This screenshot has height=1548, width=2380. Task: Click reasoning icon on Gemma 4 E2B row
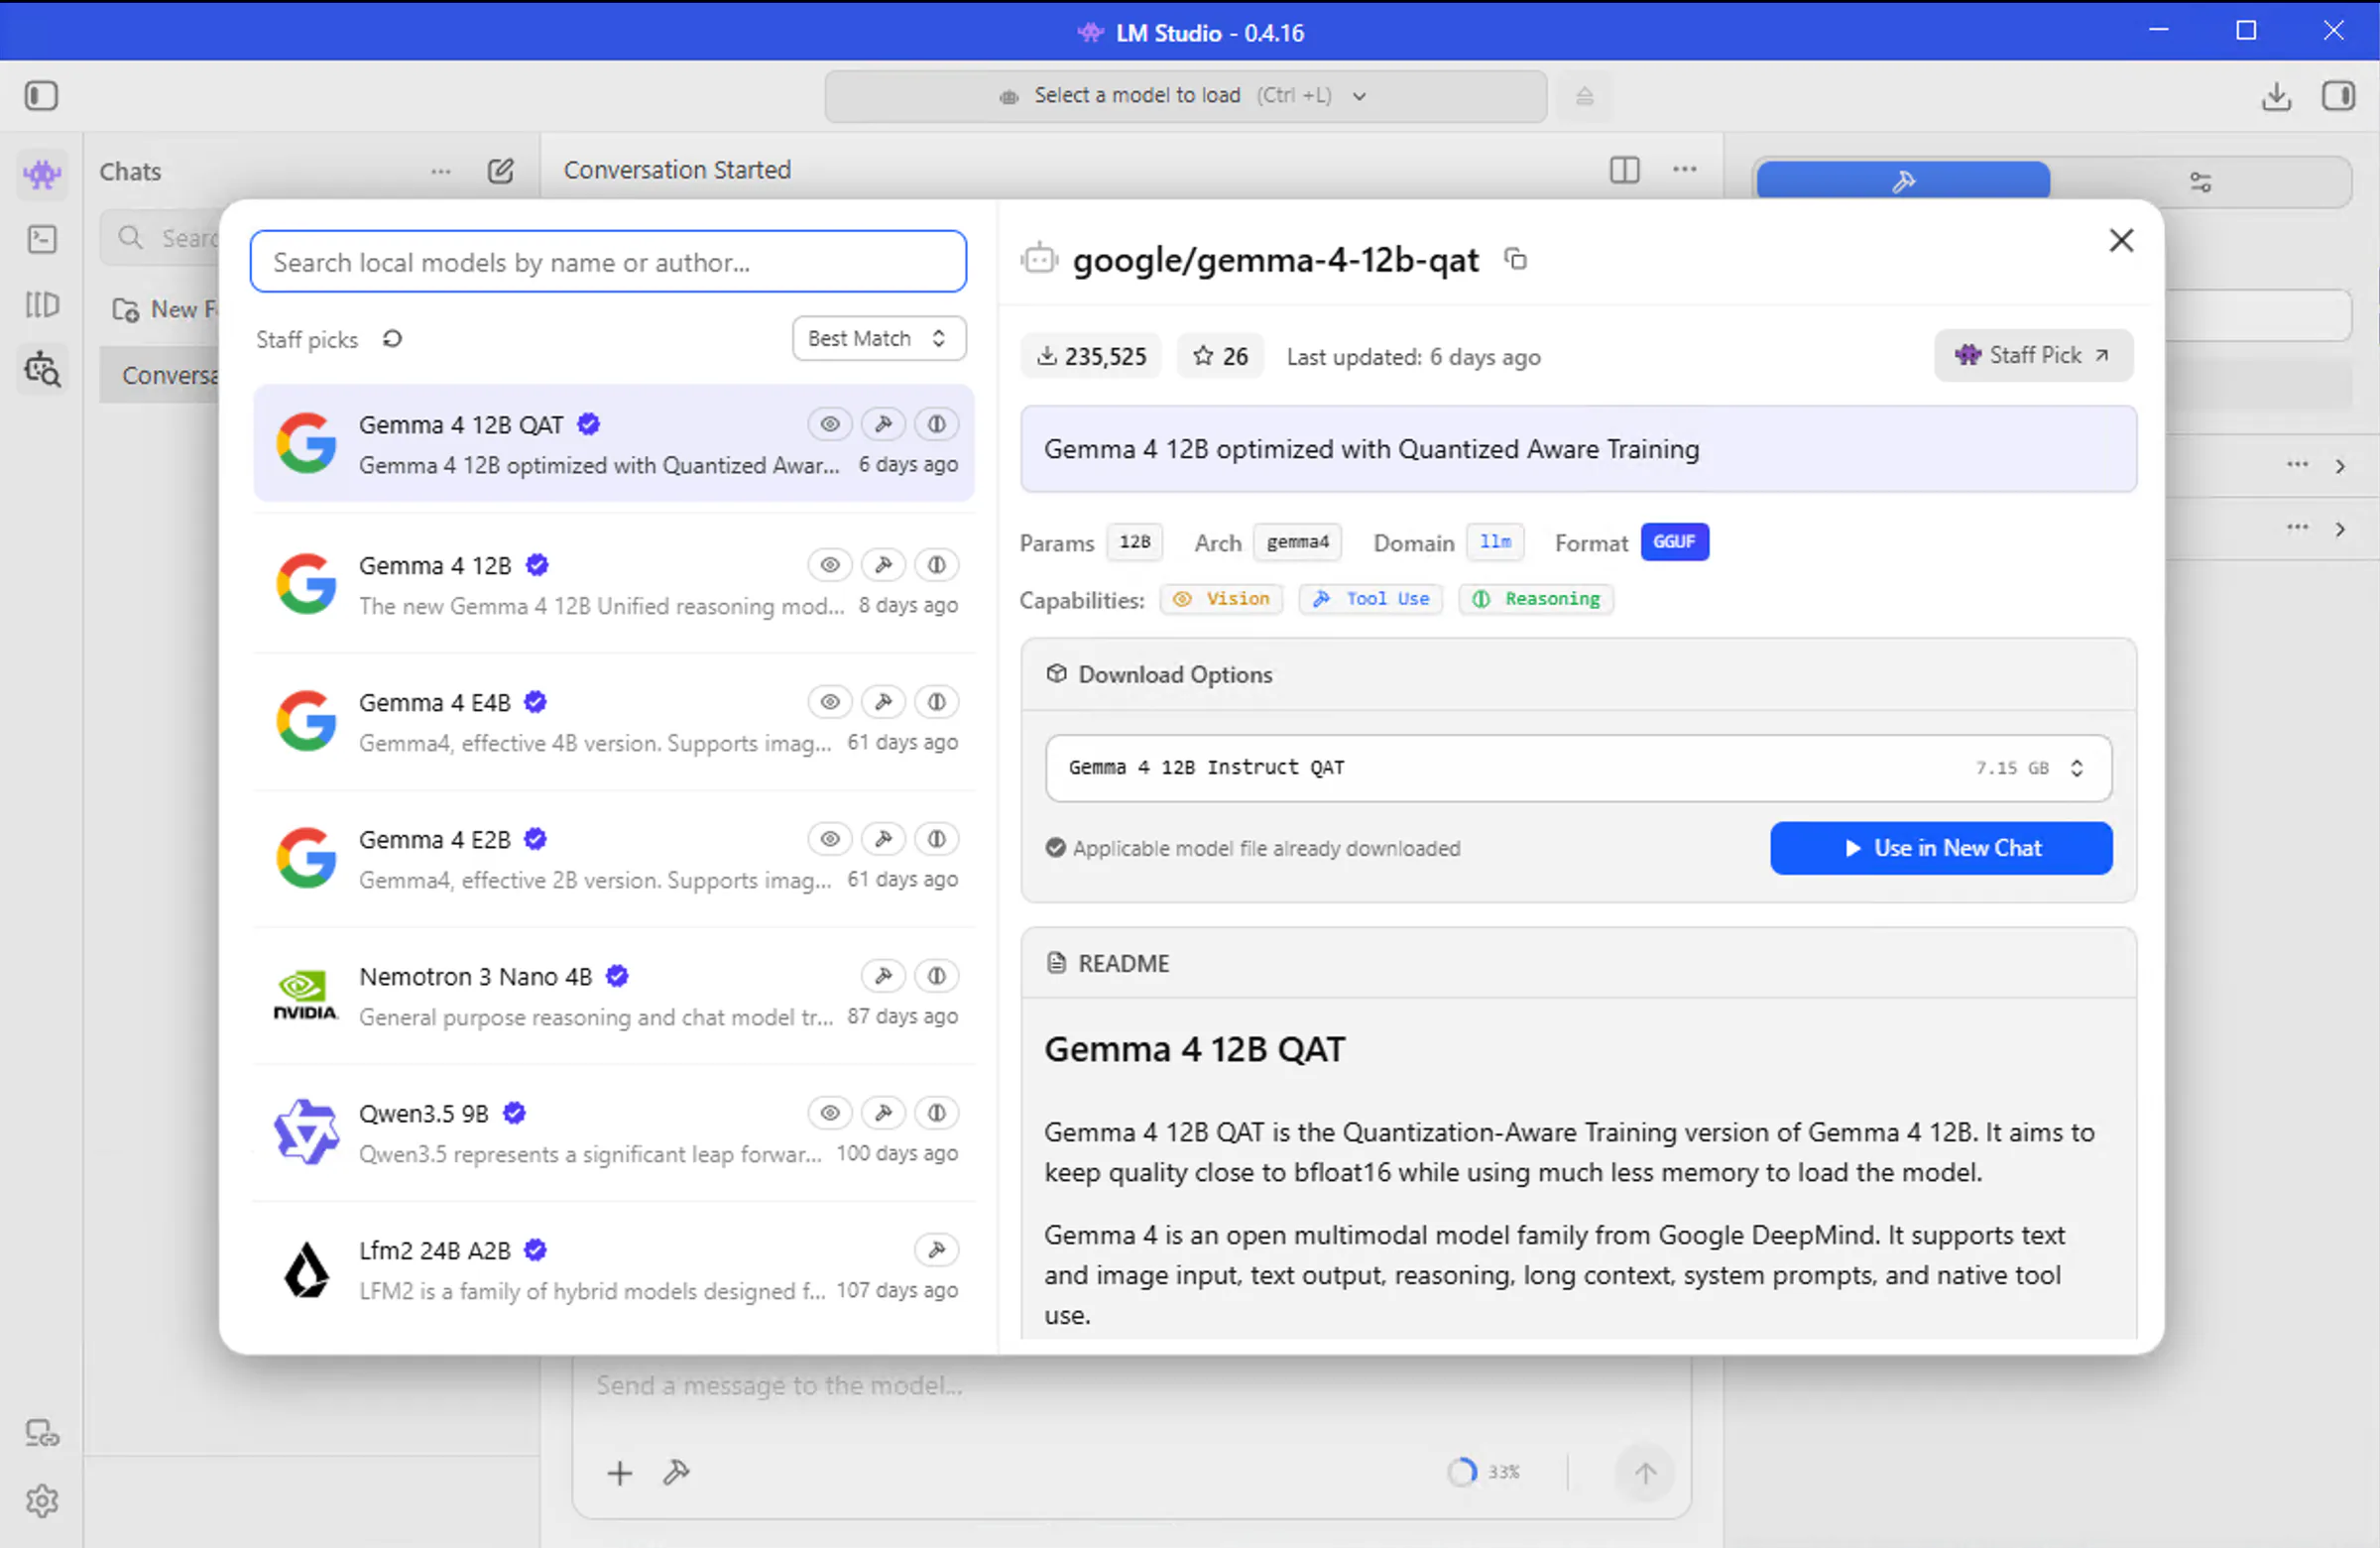(x=937, y=839)
